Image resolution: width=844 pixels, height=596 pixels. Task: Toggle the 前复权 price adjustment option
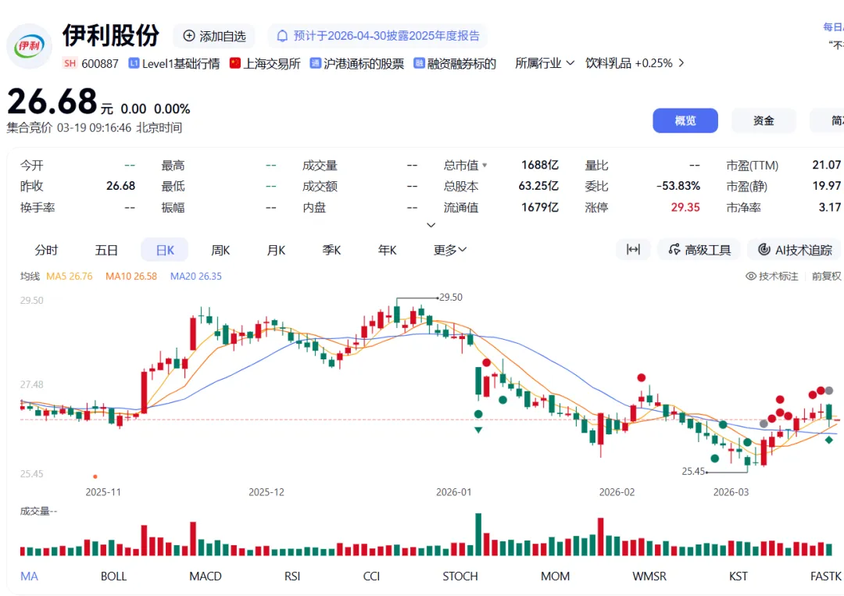[826, 276]
